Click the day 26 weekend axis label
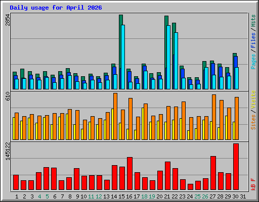 [x=205, y=196]
